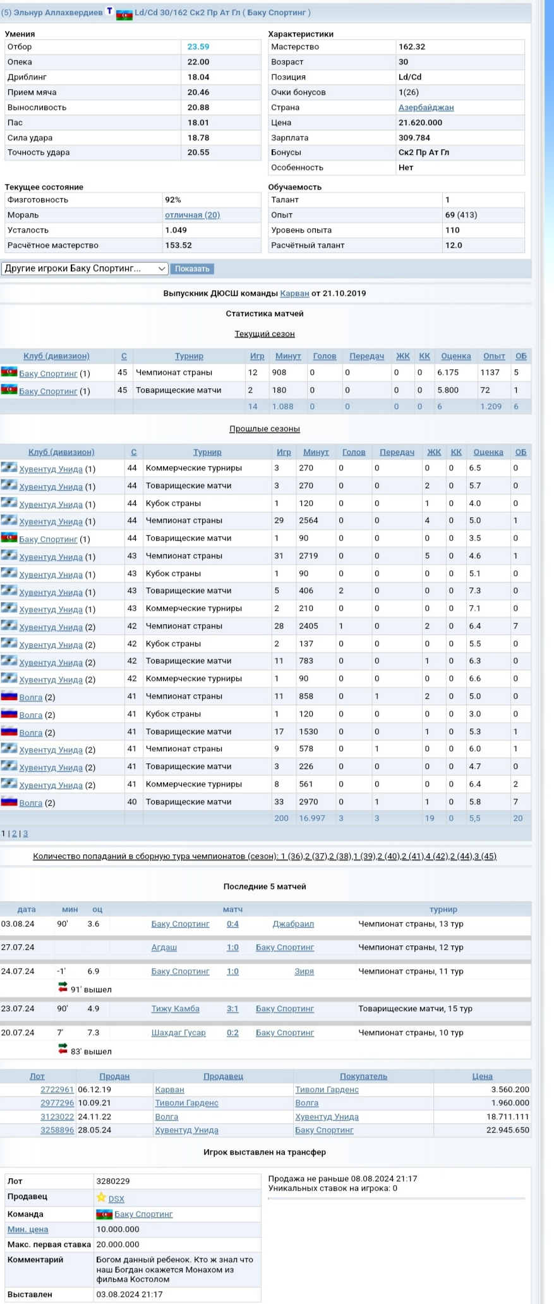554x1304 pixels.
Task: Go to page 3 of past seasons
Action: 25,833
